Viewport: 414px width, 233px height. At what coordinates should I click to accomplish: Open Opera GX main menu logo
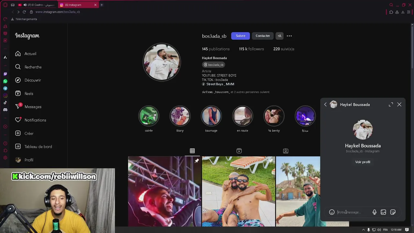5,5
